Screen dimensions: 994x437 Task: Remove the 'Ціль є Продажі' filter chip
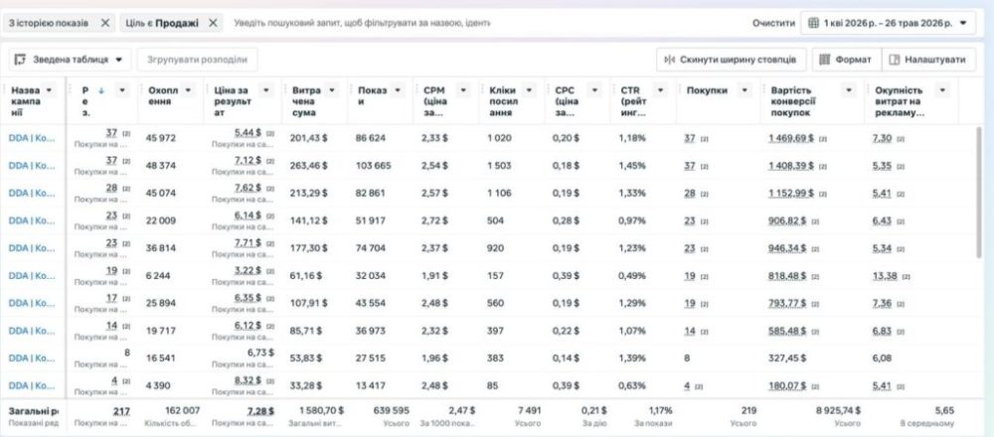coord(213,23)
